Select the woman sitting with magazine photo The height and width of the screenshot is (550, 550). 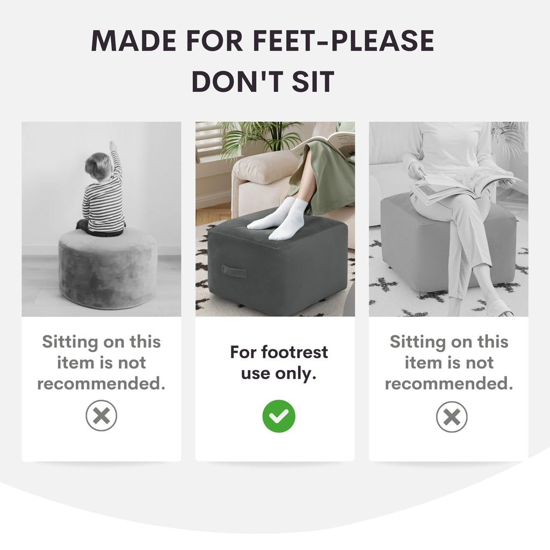448,219
